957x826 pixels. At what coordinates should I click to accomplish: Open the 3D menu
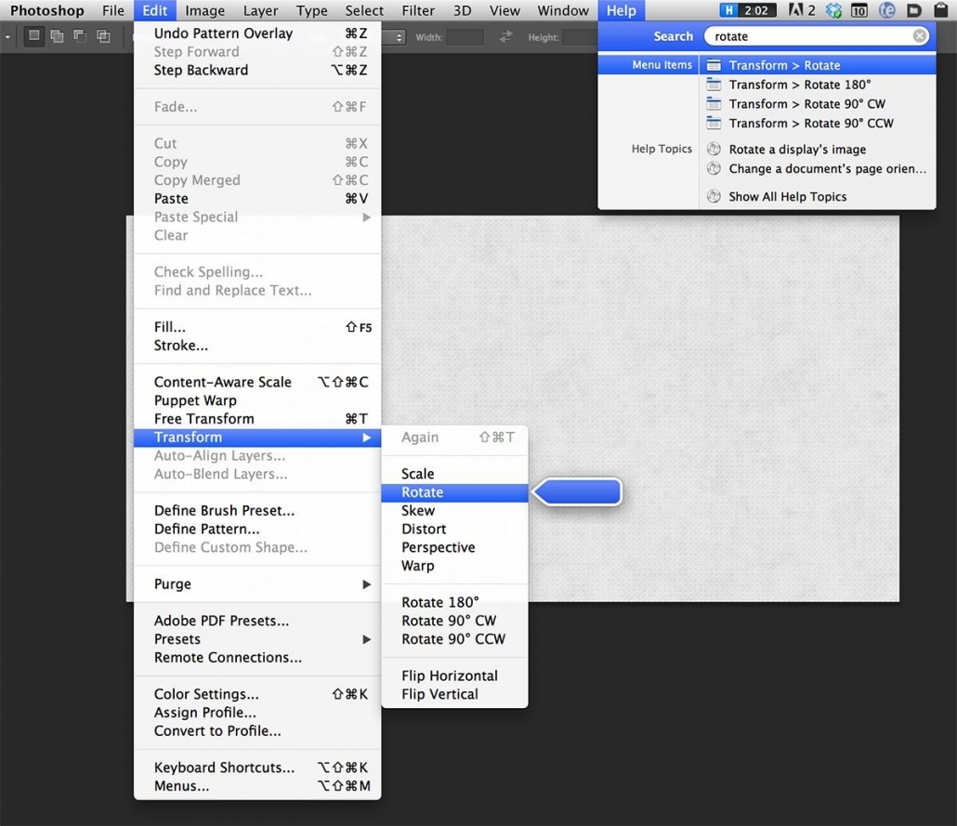click(x=462, y=10)
